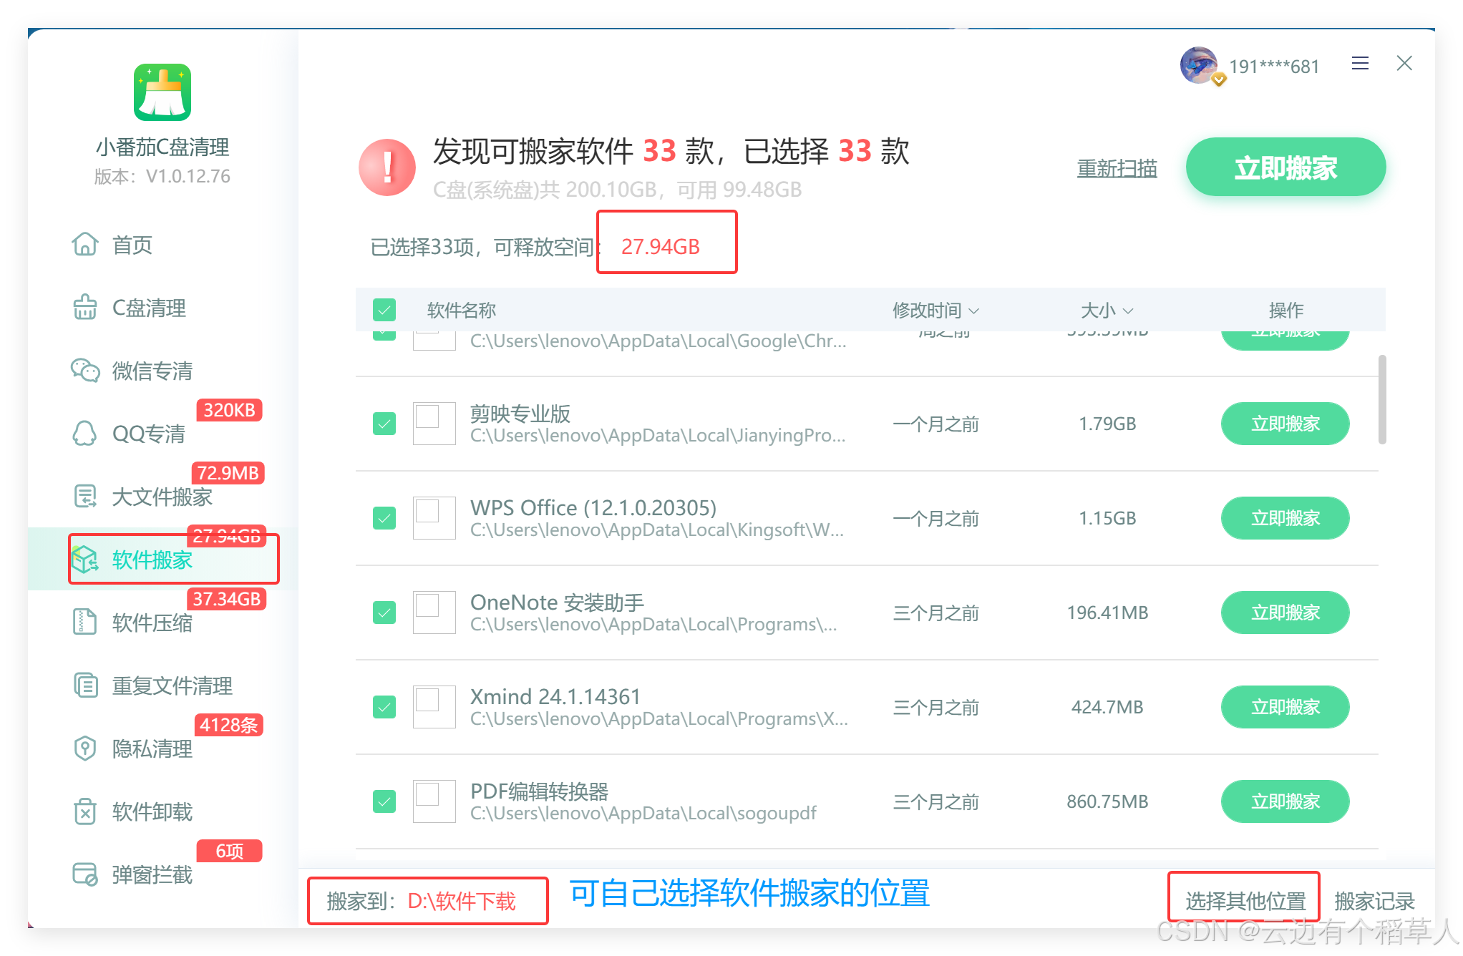
Task: Click the 软件压缩 zip file icon
Action: tap(84, 622)
